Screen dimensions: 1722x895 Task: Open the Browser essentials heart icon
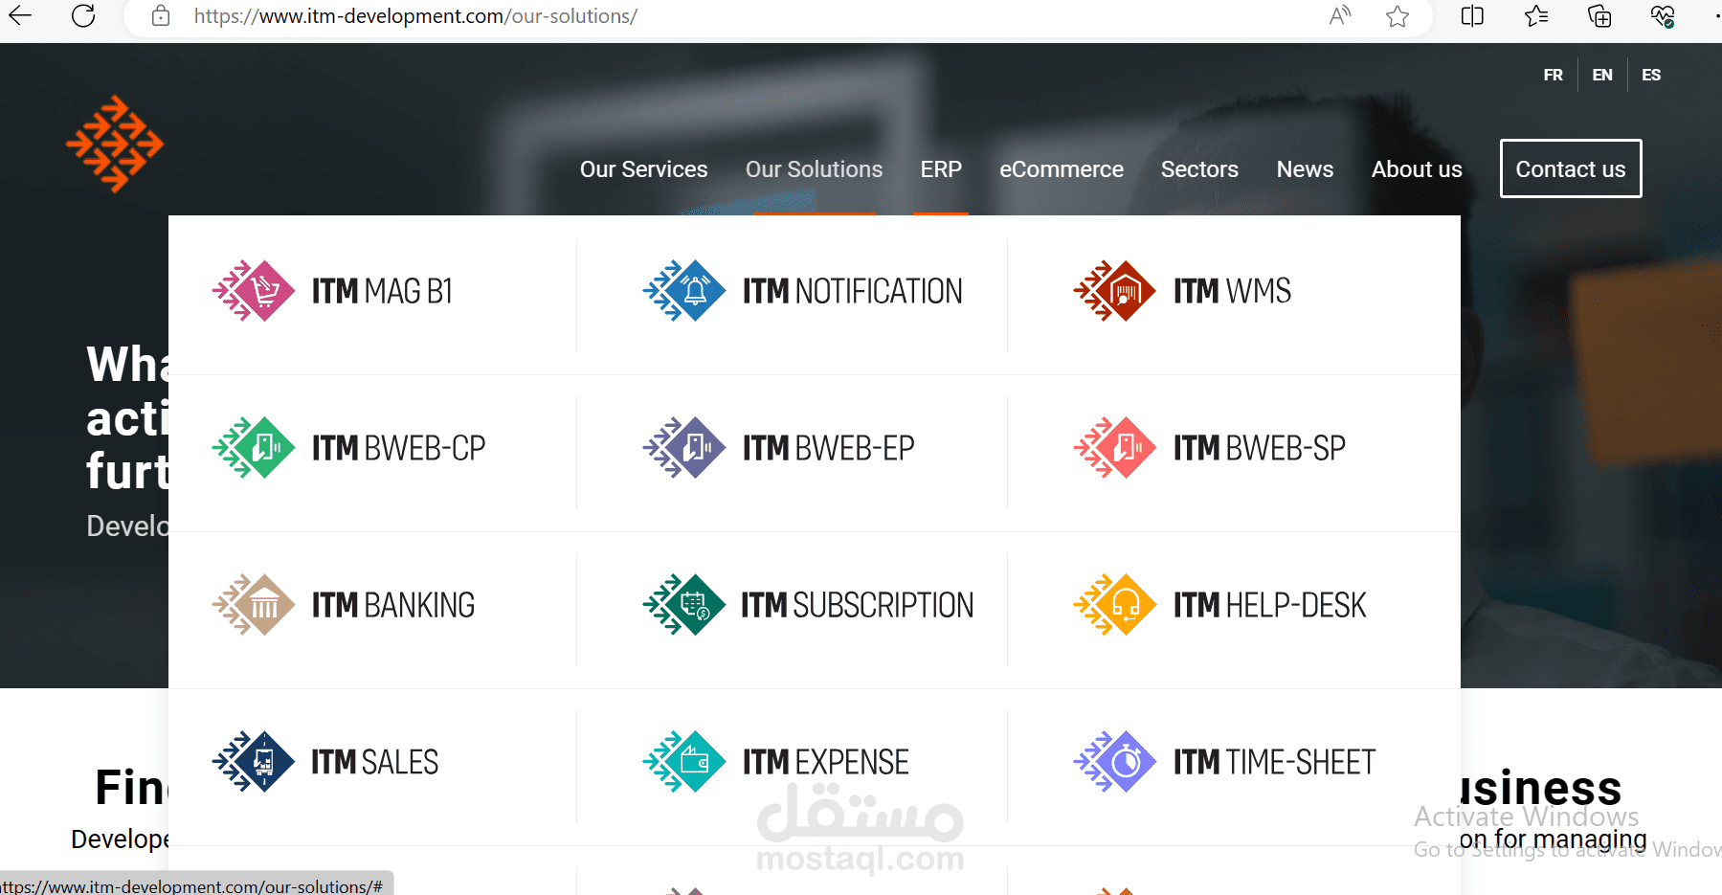click(x=1663, y=16)
